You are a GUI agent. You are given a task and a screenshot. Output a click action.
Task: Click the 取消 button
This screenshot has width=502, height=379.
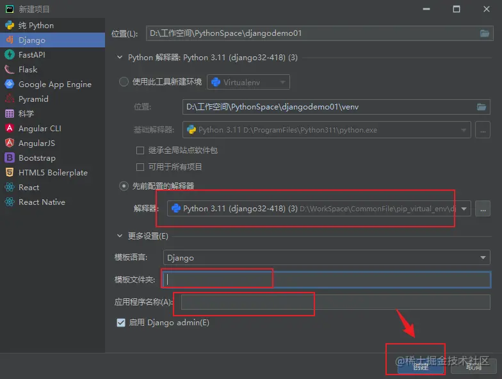tap(474, 366)
